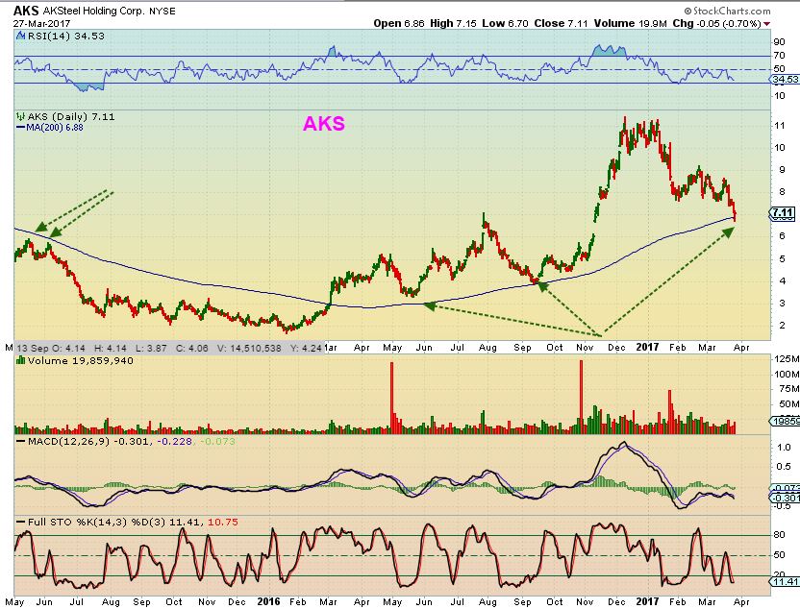Click the 27-Mar-2017 chart date

click(x=41, y=23)
